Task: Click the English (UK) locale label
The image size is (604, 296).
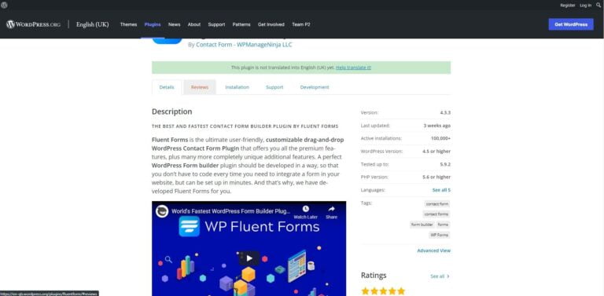Action: [x=93, y=24]
